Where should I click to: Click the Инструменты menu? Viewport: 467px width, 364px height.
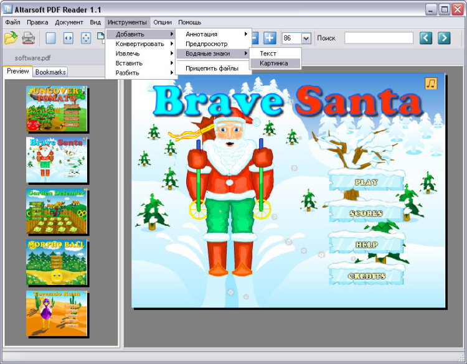coord(127,22)
